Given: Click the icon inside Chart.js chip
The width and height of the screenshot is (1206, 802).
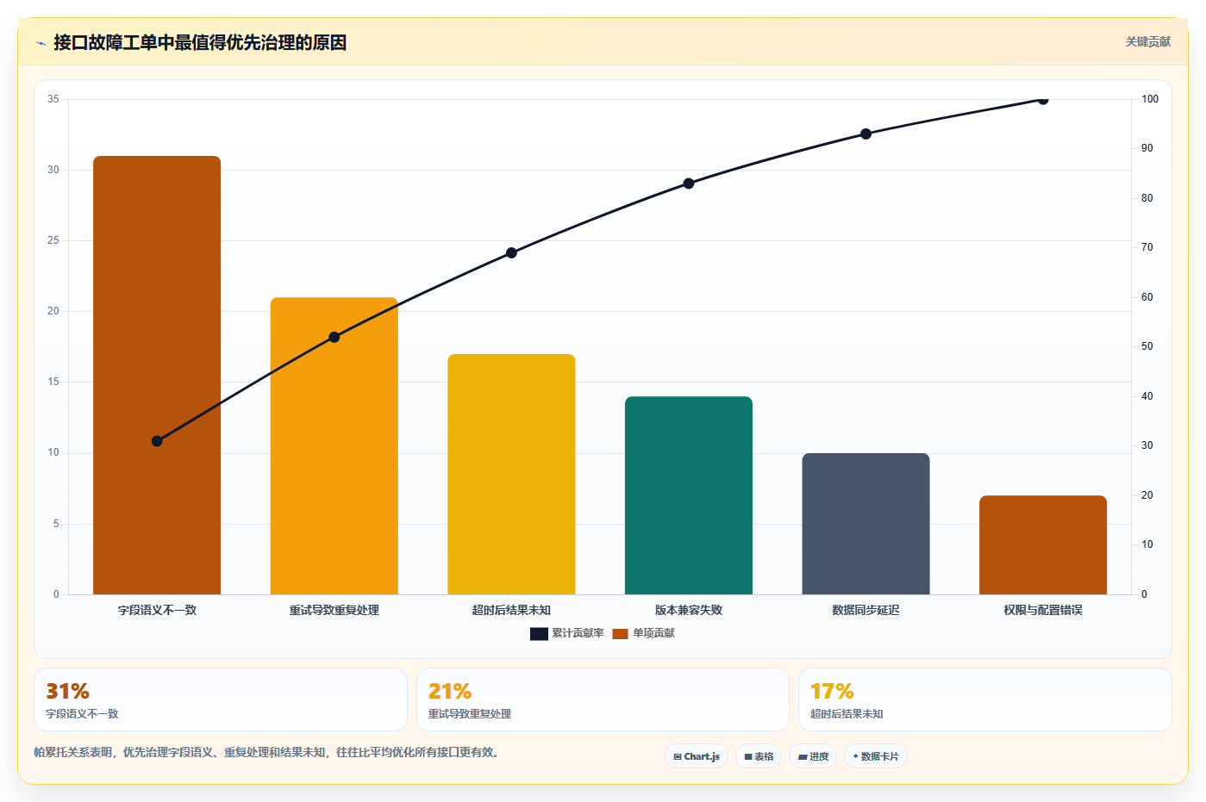Looking at the screenshot, I should coord(678,757).
